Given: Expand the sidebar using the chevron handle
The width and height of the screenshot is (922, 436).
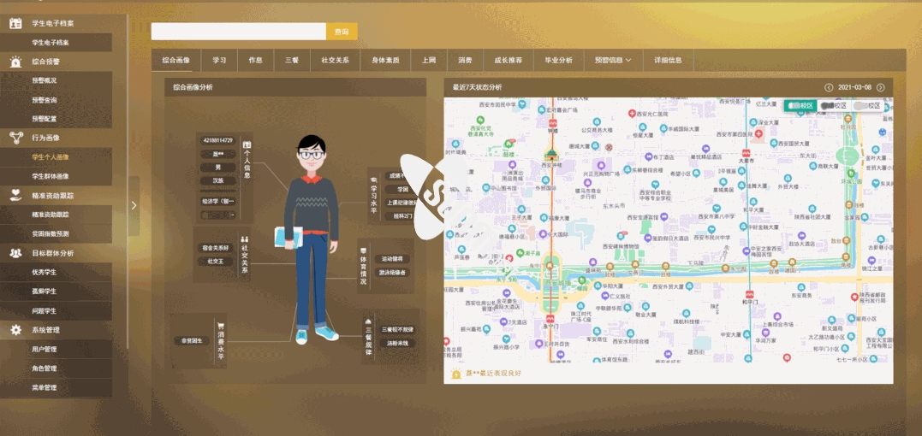Looking at the screenshot, I should [134, 205].
